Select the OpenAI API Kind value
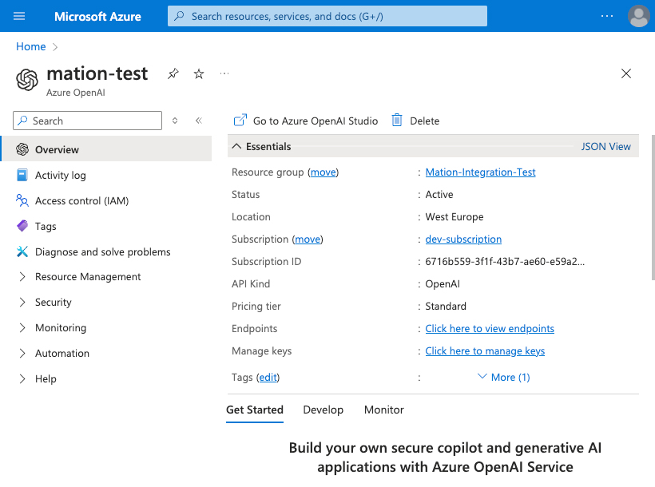Viewport: 655px width, 487px height. click(443, 283)
